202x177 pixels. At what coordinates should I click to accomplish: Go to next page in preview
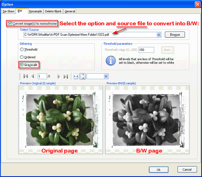tap(59, 76)
